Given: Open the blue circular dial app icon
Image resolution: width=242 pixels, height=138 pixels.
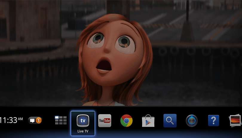Looking at the screenshot, I should tap(192, 121).
